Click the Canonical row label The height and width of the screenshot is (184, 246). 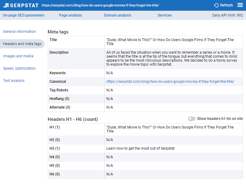pyautogui.click(x=58, y=82)
